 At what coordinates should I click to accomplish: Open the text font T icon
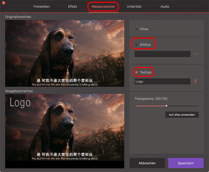click(195, 81)
